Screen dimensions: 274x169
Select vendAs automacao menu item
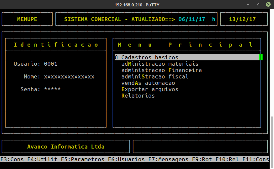(148, 83)
